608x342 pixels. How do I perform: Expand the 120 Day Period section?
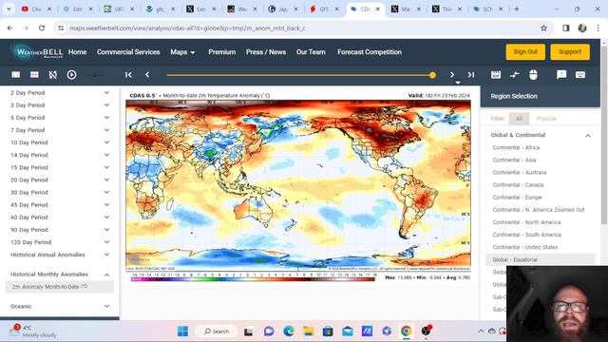coord(60,242)
